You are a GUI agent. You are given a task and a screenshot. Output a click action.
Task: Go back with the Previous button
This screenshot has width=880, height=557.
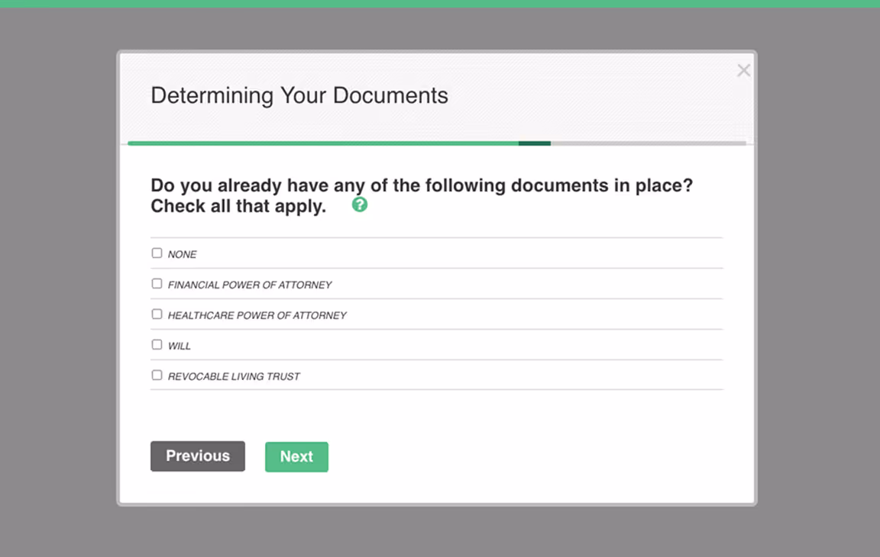(198, 456)
